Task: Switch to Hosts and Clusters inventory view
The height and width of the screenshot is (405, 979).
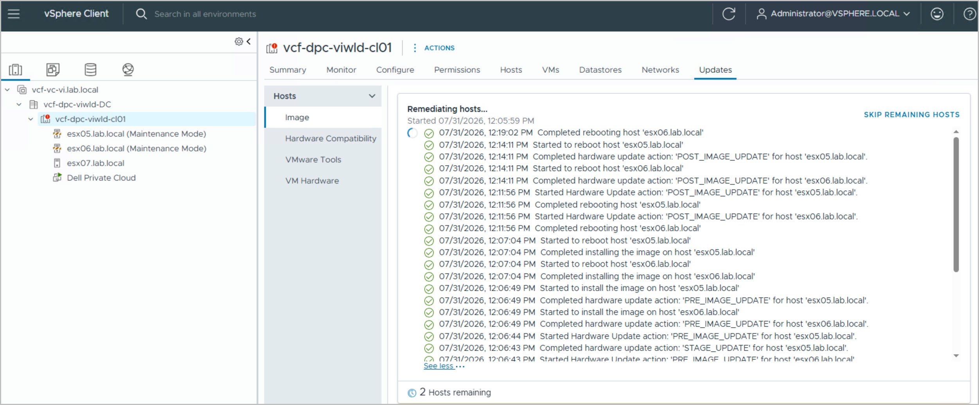Action: (16, 70)
